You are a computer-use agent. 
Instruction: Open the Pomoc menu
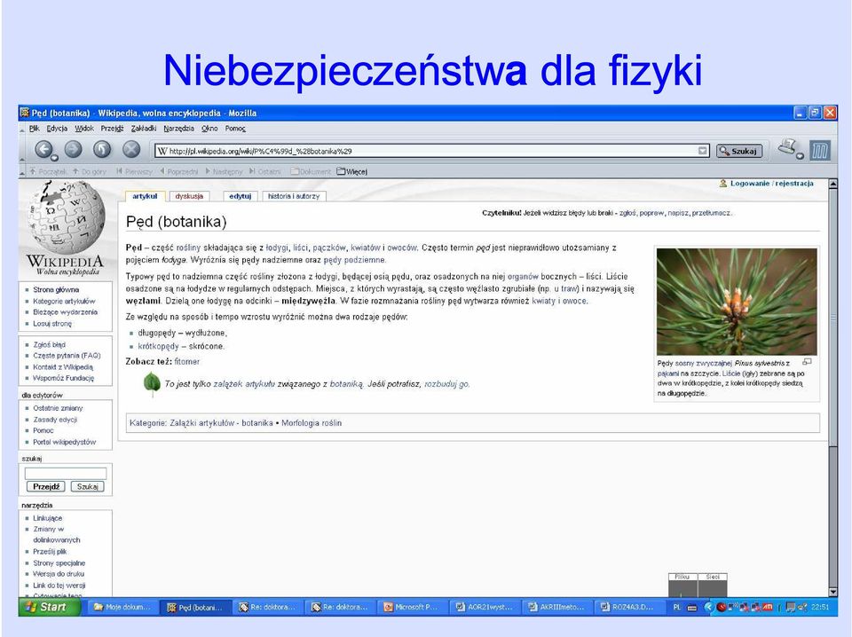[x=235, y=129]
